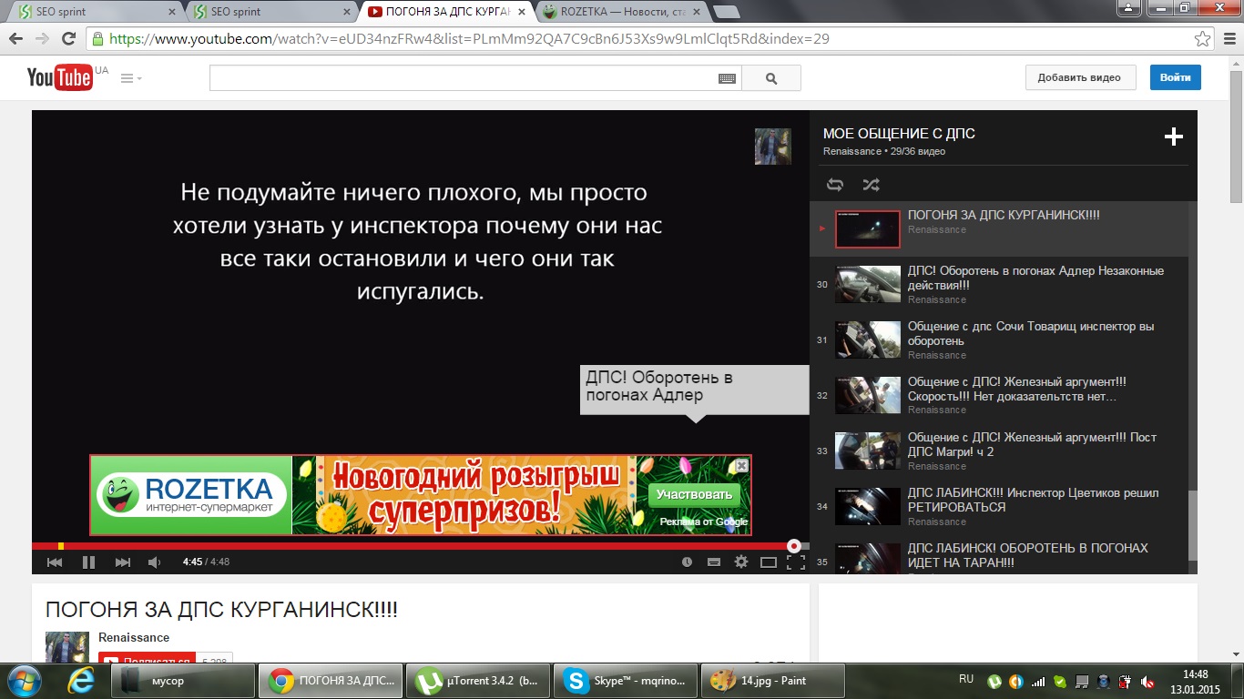Bookmark this page with the star icon

1202,39
